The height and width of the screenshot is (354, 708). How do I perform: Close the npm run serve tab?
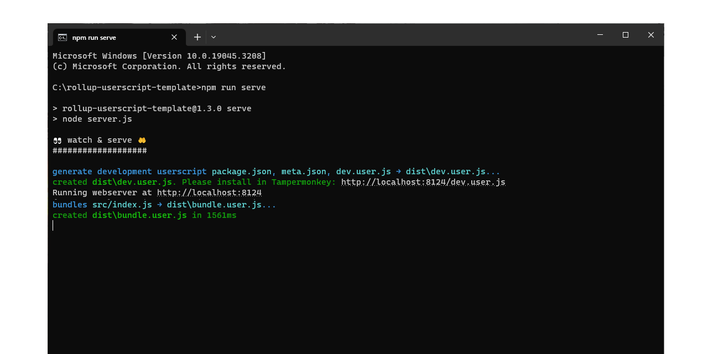click(x=174, y=37)
